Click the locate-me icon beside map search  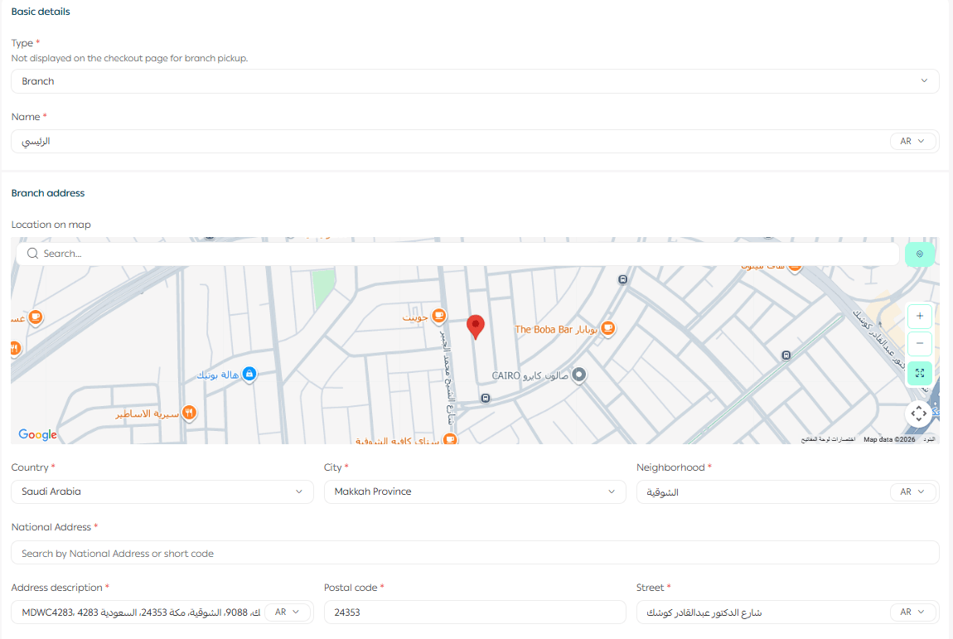(x=919, y=254)
